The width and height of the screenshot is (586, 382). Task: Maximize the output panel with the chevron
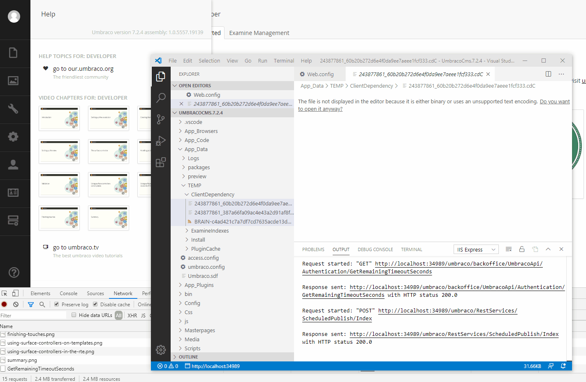(x=548, y=249)
